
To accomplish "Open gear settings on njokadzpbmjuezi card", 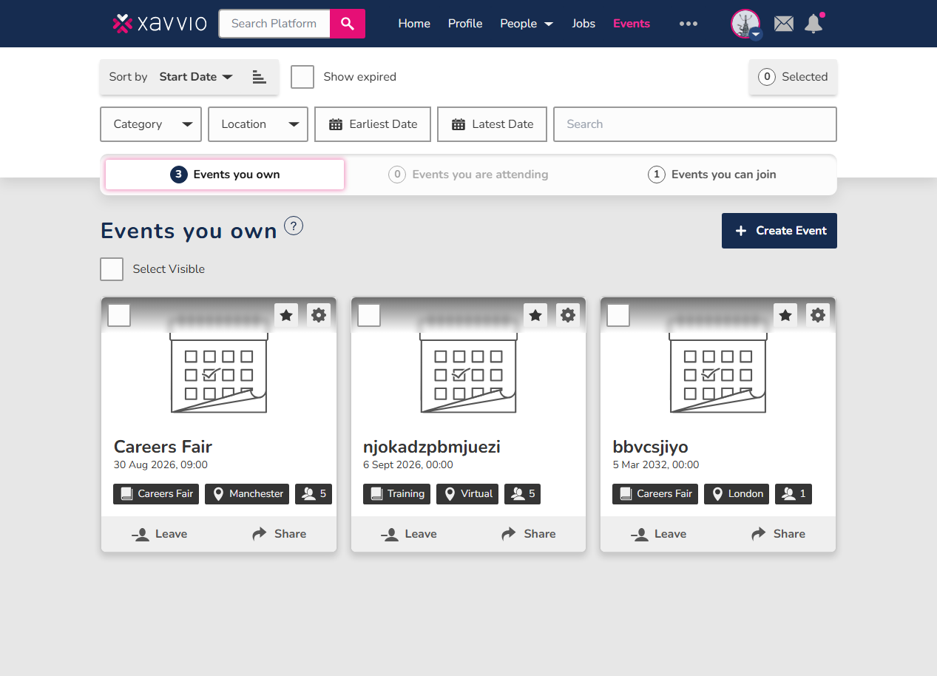I will click(568, 315).
